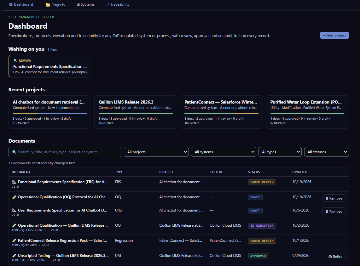Click the '1 item' count next to Waiting on you

pos(52,49)
